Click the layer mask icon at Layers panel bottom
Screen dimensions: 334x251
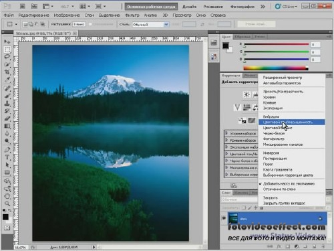[287, 247]
